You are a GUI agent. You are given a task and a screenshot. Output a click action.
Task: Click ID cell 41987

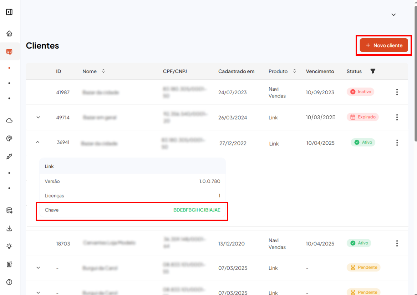[63, 92]
